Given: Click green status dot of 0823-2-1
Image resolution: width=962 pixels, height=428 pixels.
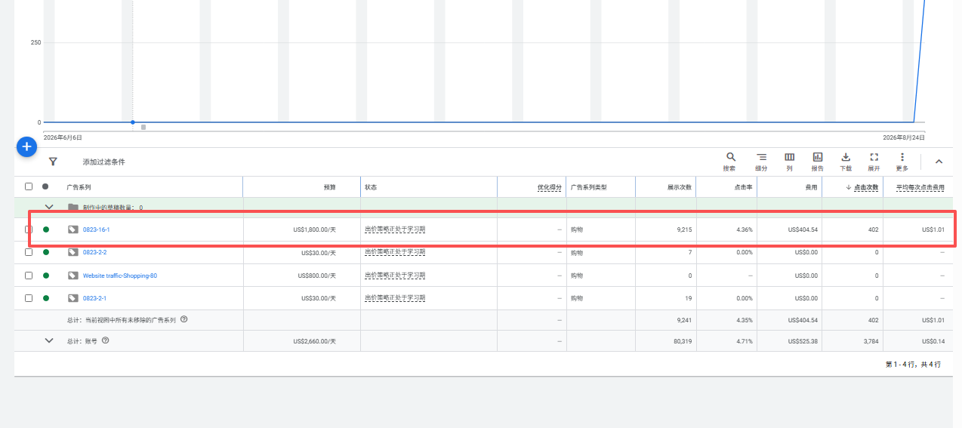Looking at the screenshot, I should click(46, 298).
